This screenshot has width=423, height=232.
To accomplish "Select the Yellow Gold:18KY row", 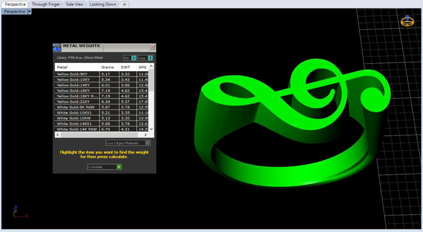I will point(102,91).
